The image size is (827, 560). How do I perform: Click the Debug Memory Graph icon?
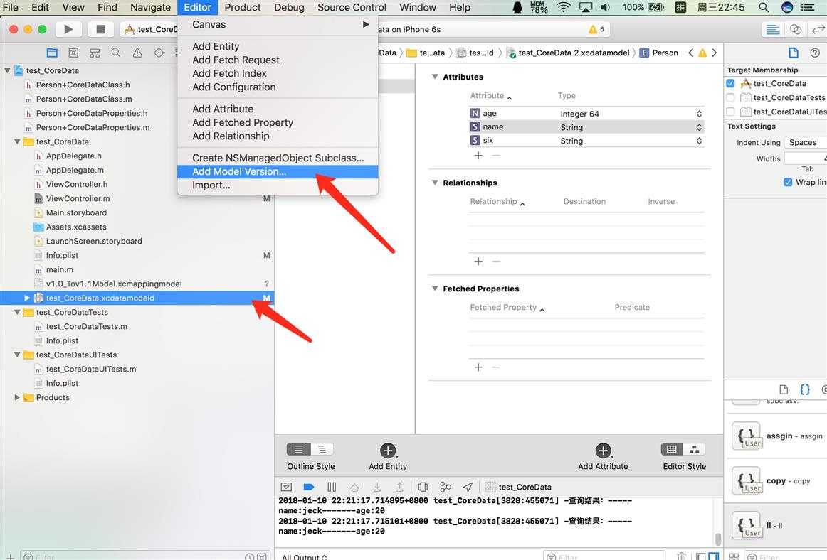tap(445, 487)
